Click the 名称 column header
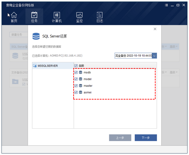The height and width of the screenshot is (155, 189). (82, 66)
